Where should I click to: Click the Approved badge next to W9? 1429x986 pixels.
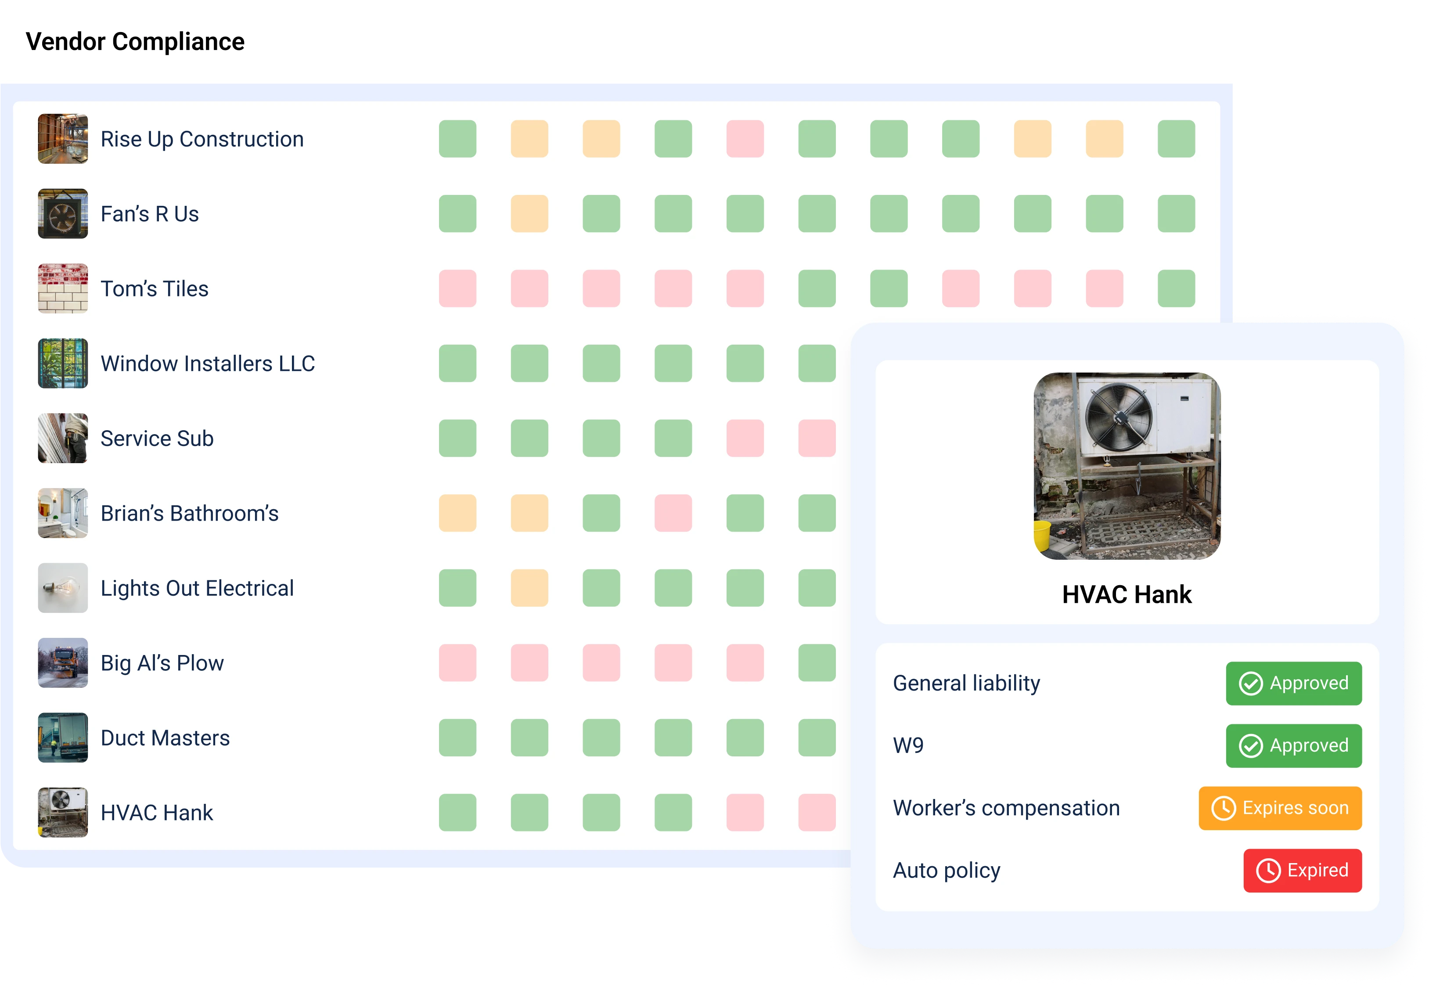(1293, 745)
